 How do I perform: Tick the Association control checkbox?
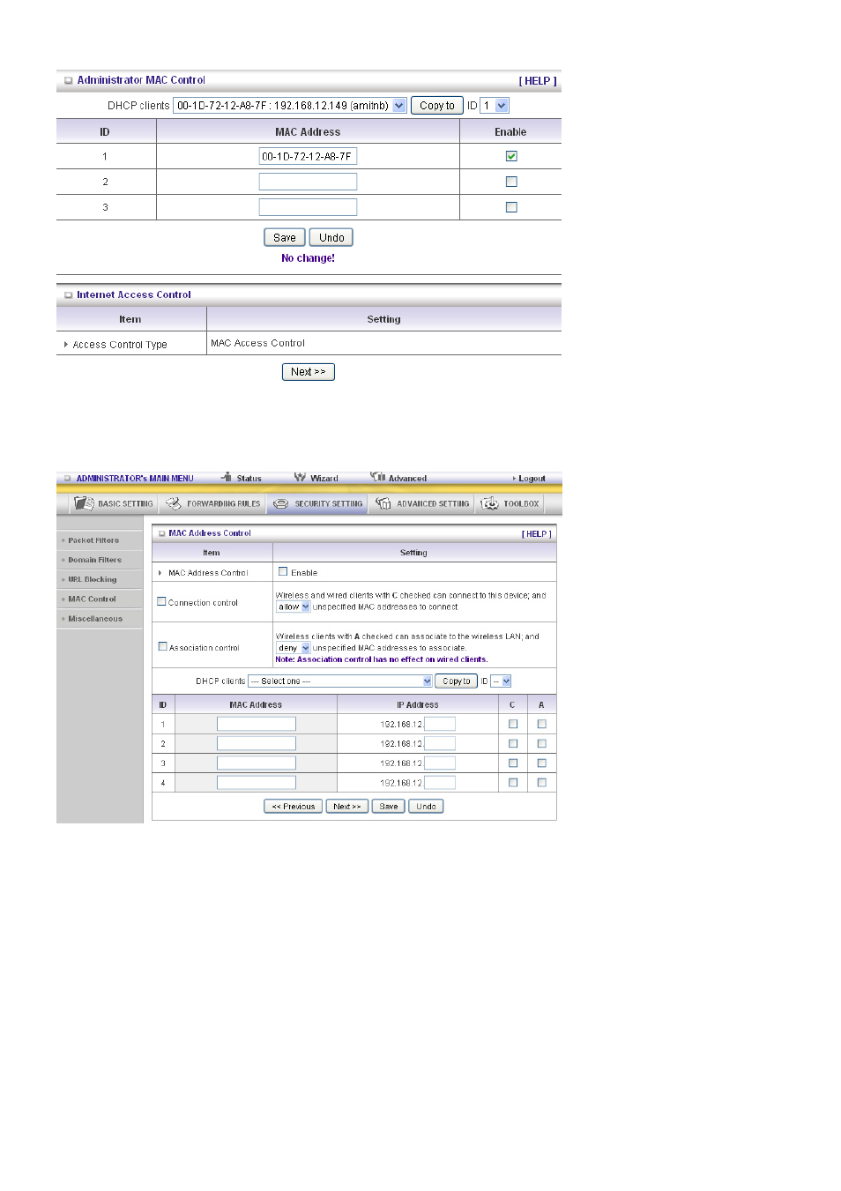point(162,646)
